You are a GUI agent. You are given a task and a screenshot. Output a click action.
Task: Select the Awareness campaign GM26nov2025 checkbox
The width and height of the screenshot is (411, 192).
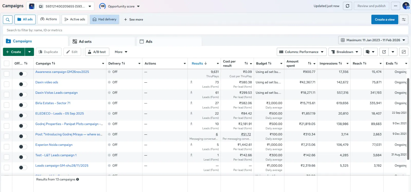tap(7, 74)
